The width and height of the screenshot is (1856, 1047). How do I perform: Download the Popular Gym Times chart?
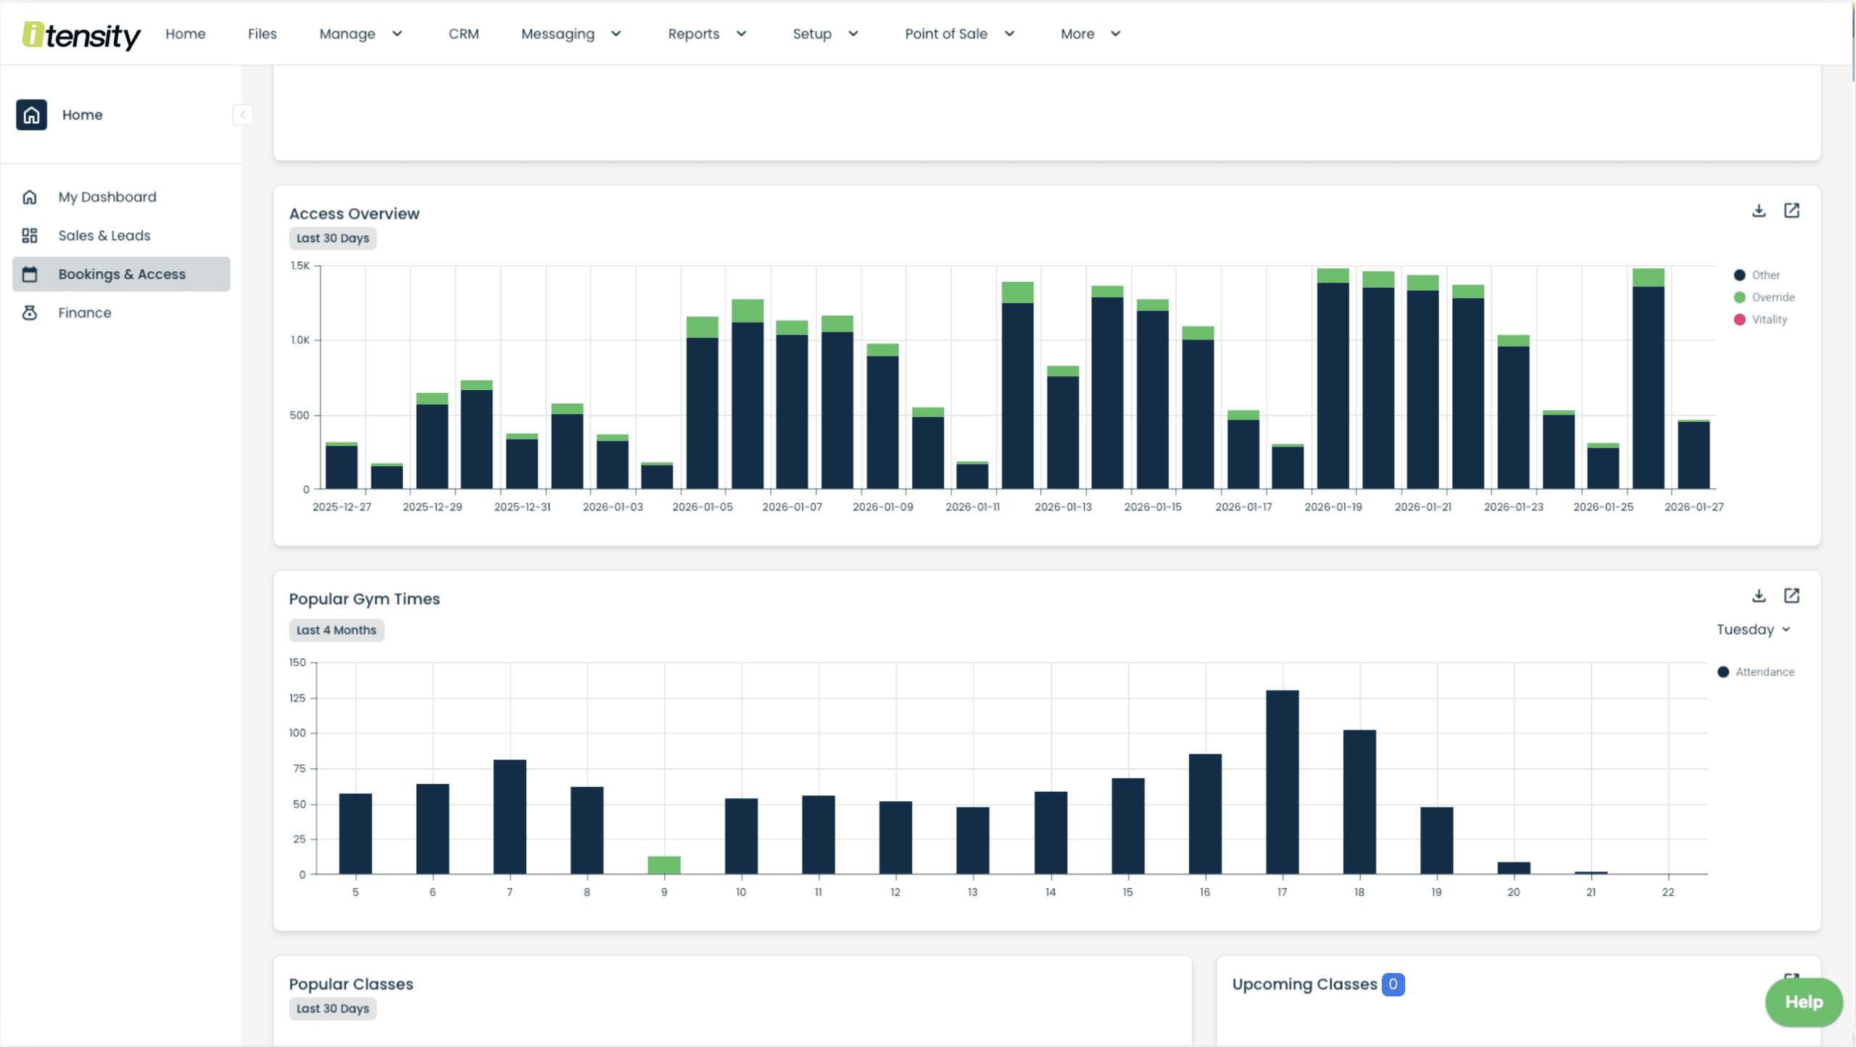(1758, 595)
